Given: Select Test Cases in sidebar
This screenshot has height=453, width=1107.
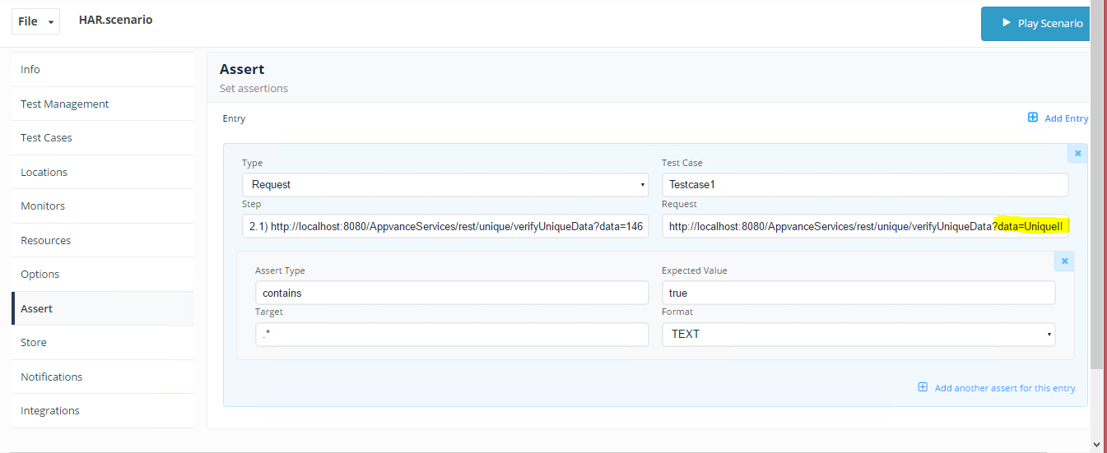Looking at the screenshot, I should (102, 137).
